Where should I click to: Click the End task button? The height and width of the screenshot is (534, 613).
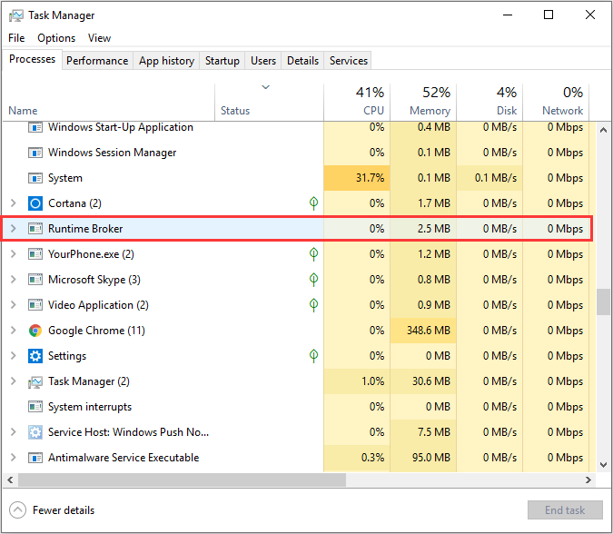coord(565,510)
